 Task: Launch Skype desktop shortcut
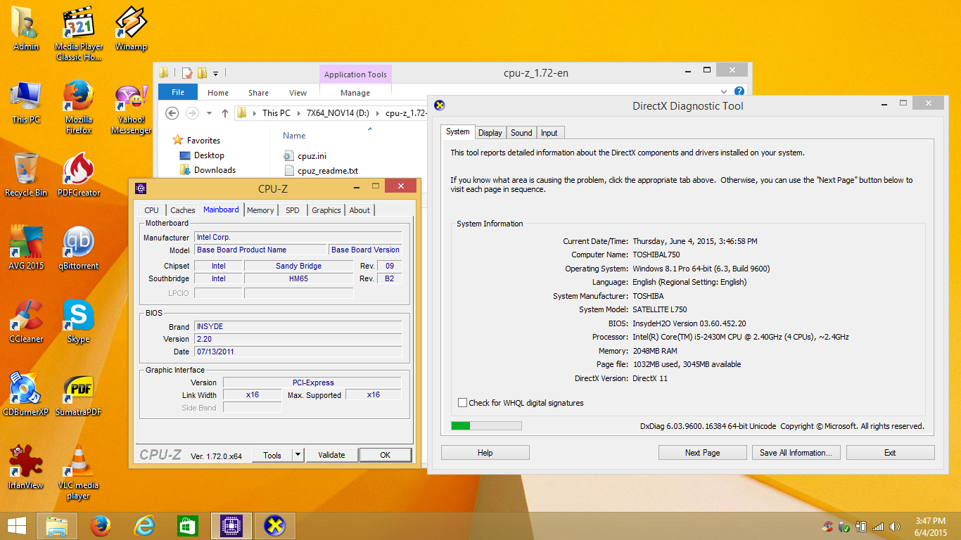(79, 321)
